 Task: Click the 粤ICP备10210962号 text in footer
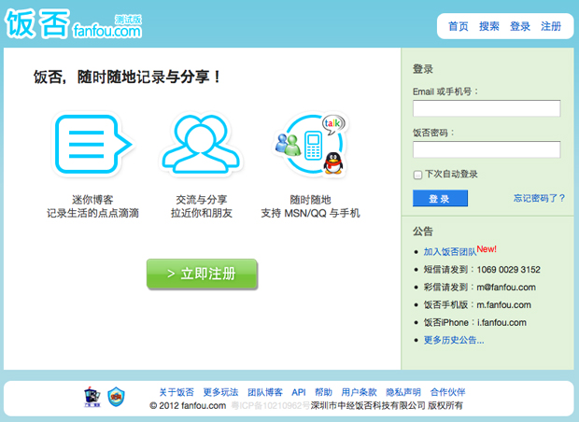pos(270,406)
